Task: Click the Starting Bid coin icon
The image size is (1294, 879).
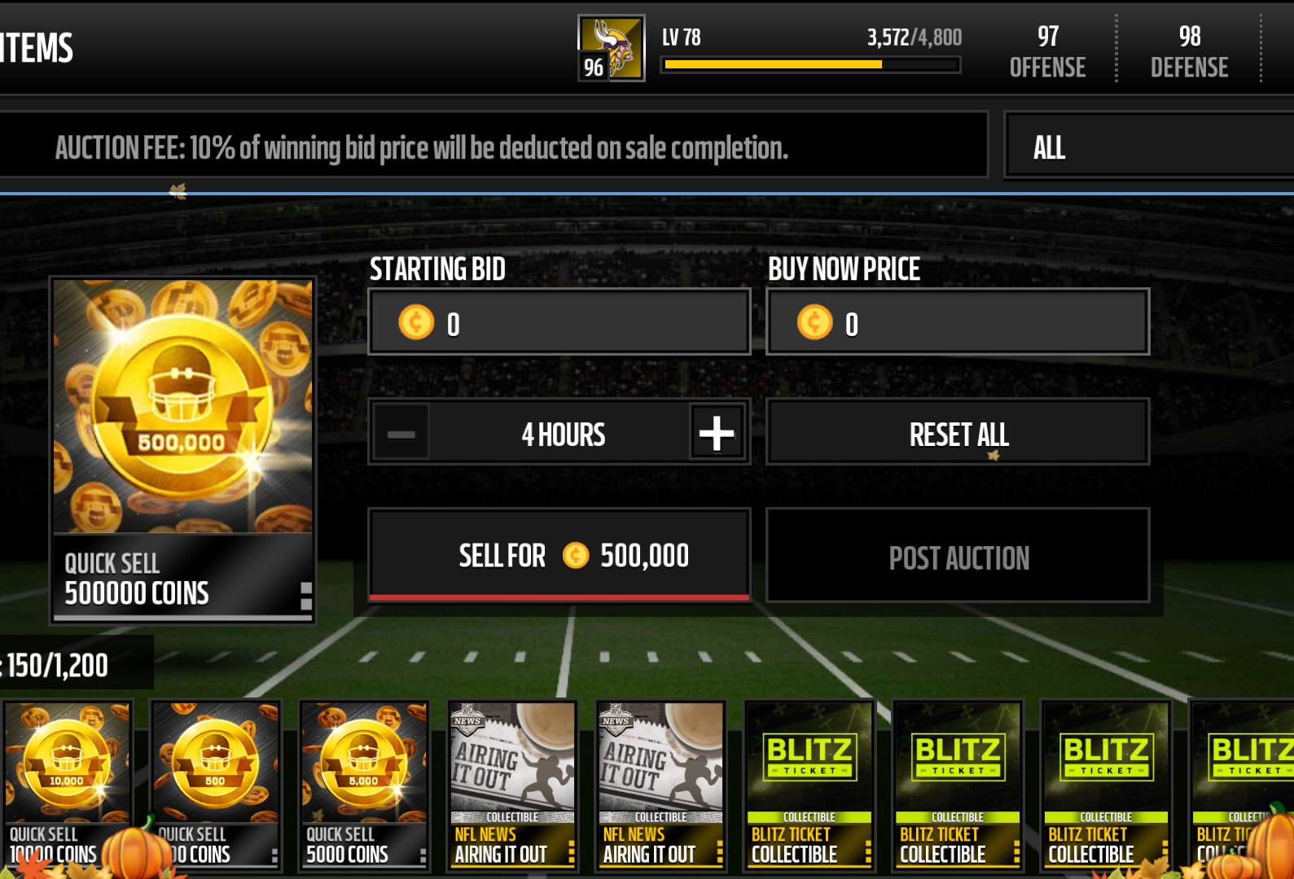Action: (416, 322)
